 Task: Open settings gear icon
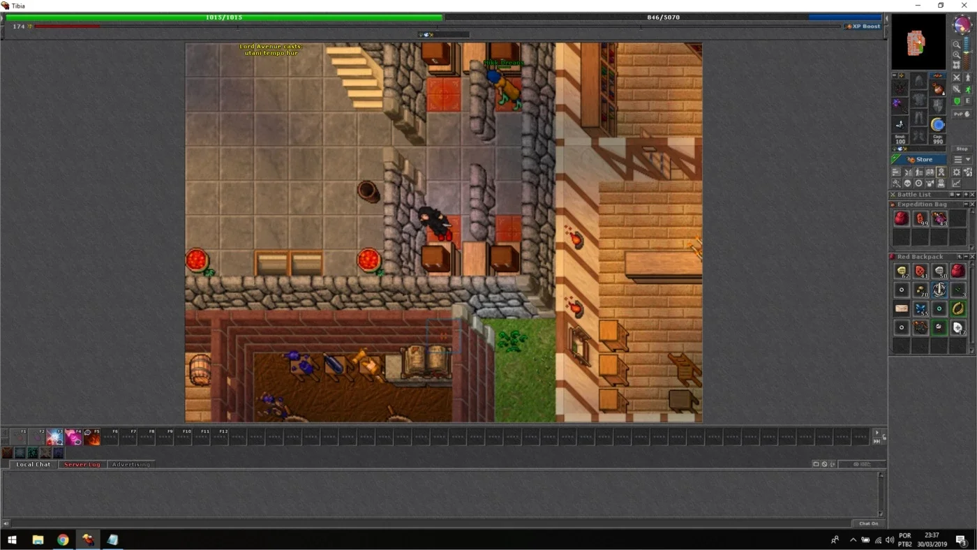957,172
